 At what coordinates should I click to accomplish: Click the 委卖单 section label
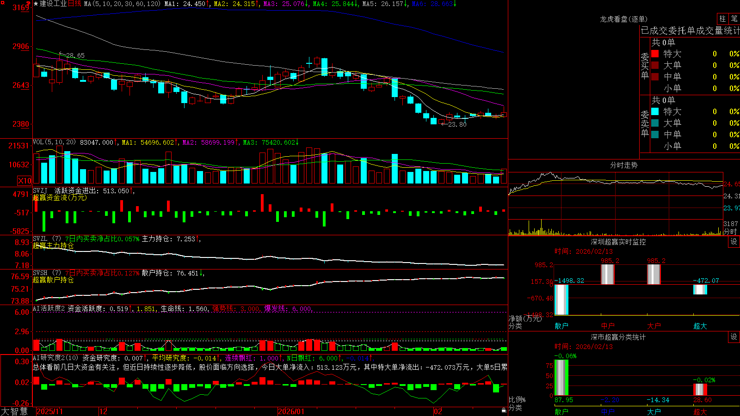coord(645,124)
